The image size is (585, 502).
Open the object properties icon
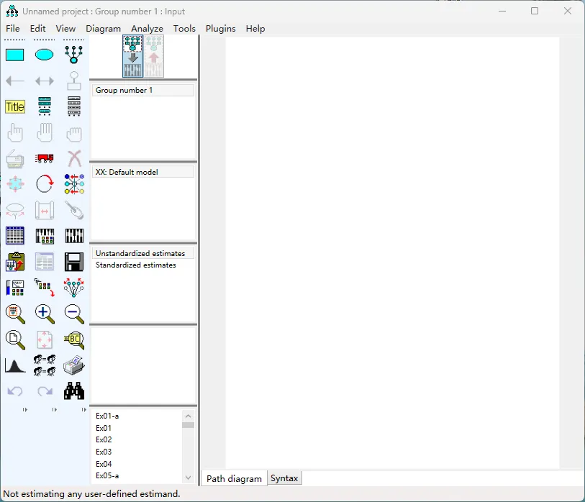tap(15, 288)
